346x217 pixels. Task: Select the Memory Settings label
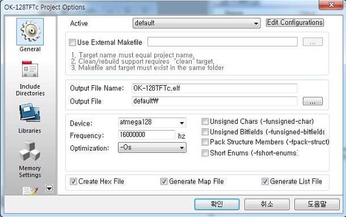pyautogui.click(x=30, y=172)
